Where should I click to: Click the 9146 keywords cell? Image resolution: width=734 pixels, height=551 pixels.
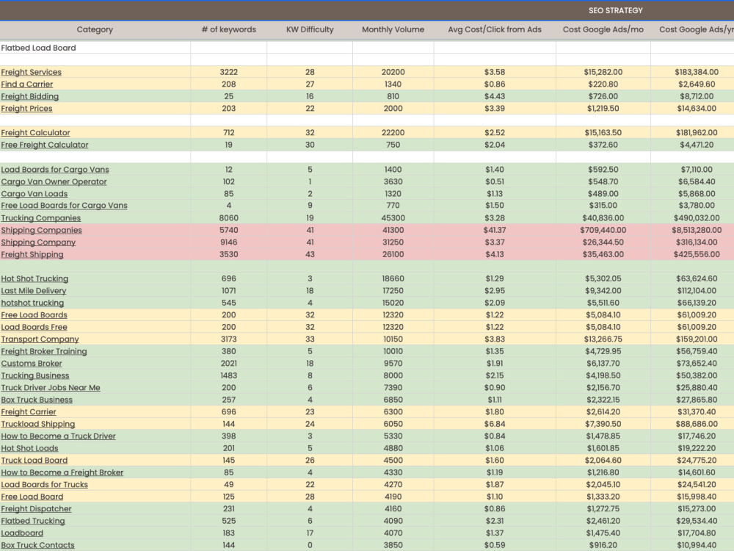pyautogui.click(x=228, y=242)
